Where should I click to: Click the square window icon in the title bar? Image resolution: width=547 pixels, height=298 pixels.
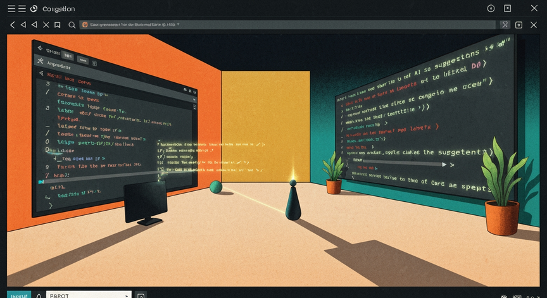tap(508, 8)
